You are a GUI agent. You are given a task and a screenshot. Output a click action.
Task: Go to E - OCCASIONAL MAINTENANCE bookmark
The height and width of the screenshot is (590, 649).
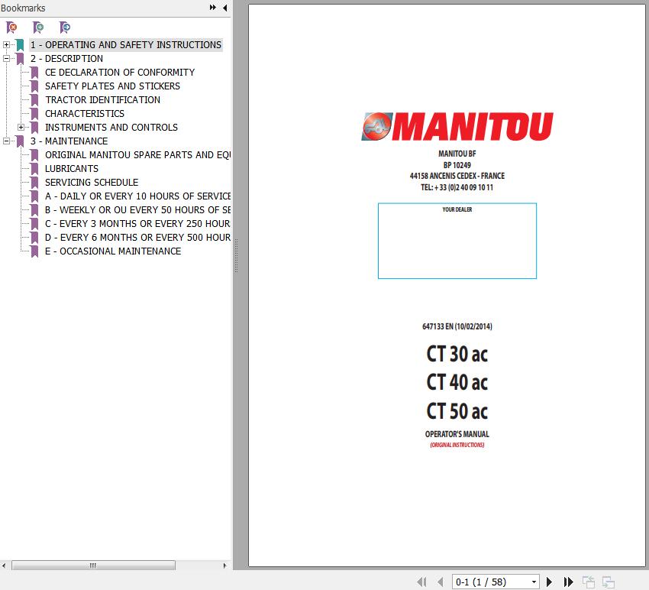click(113, 251)
